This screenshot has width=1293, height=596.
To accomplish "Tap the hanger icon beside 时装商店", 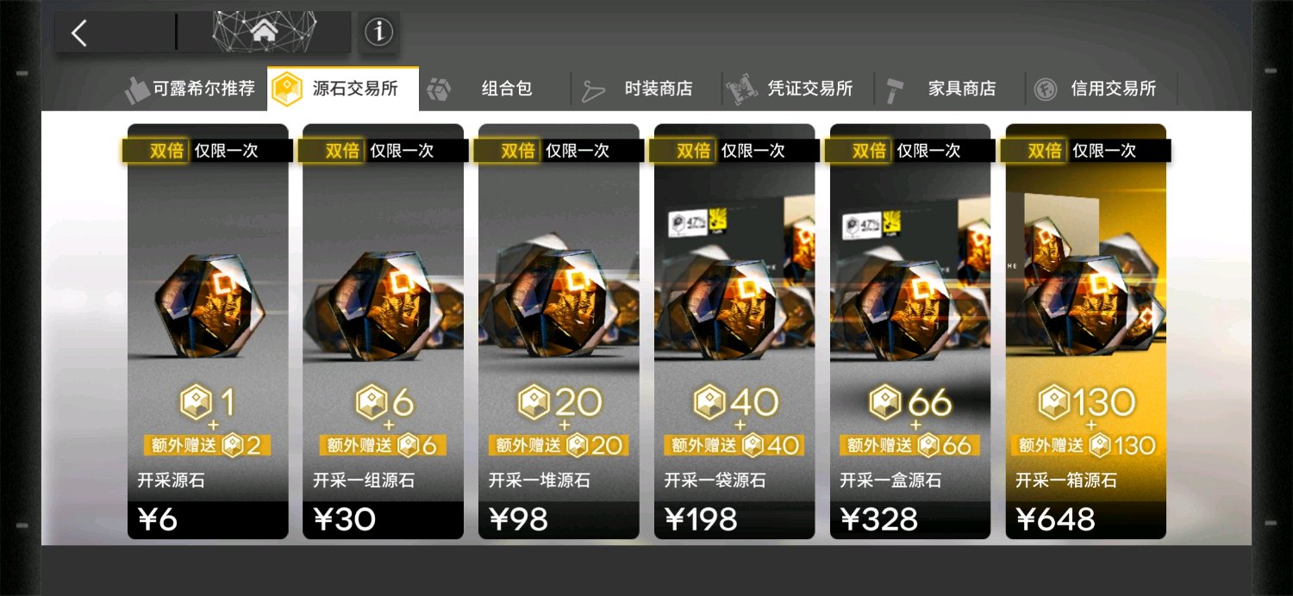I will (593, 90).
